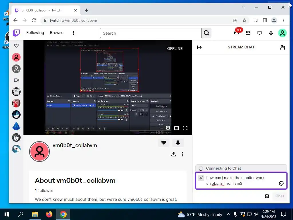Open the chat community users icon

(282, 47)
